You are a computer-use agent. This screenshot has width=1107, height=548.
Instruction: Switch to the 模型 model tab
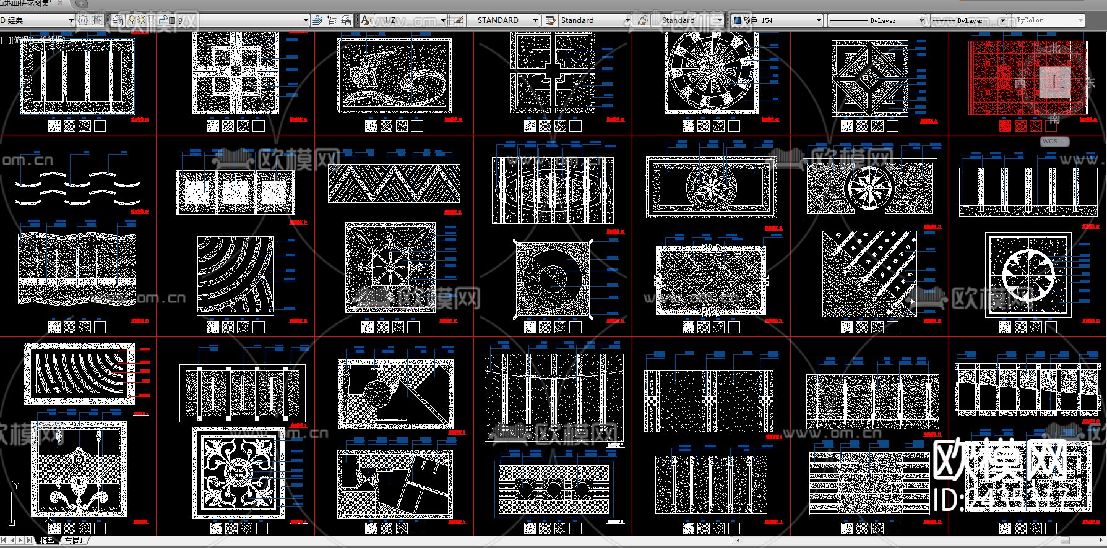click(x=48, y=541)
